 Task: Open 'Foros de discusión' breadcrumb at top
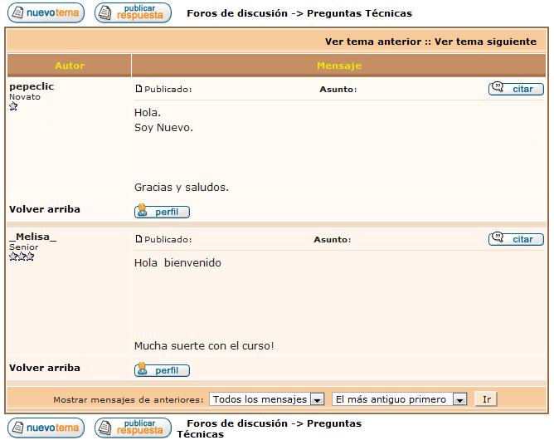tap(237, 13)
